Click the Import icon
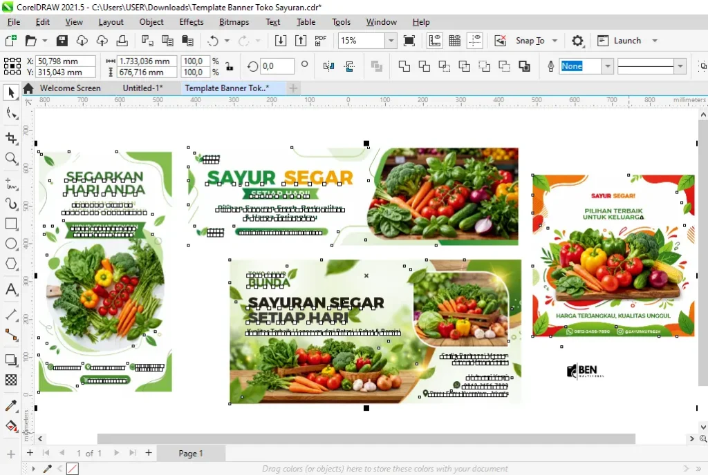708x475 pixels. coord(281,41)
